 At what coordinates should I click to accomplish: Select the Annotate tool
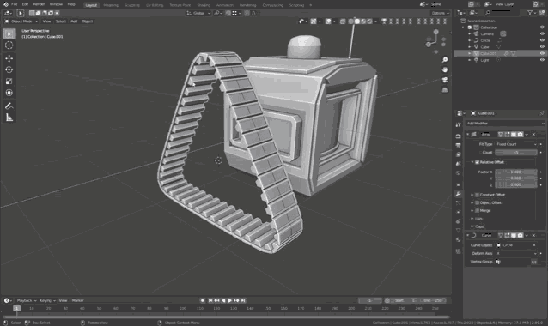[9, 106]
